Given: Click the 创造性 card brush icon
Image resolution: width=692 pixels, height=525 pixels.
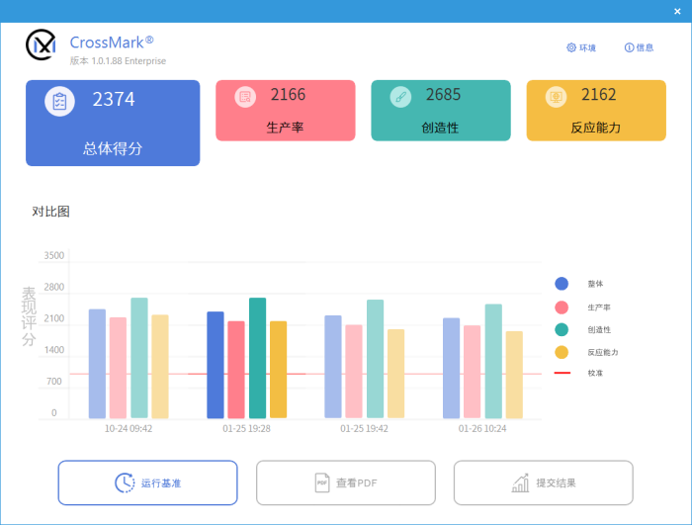Looking at the screenshot, I should click(400, 97).
